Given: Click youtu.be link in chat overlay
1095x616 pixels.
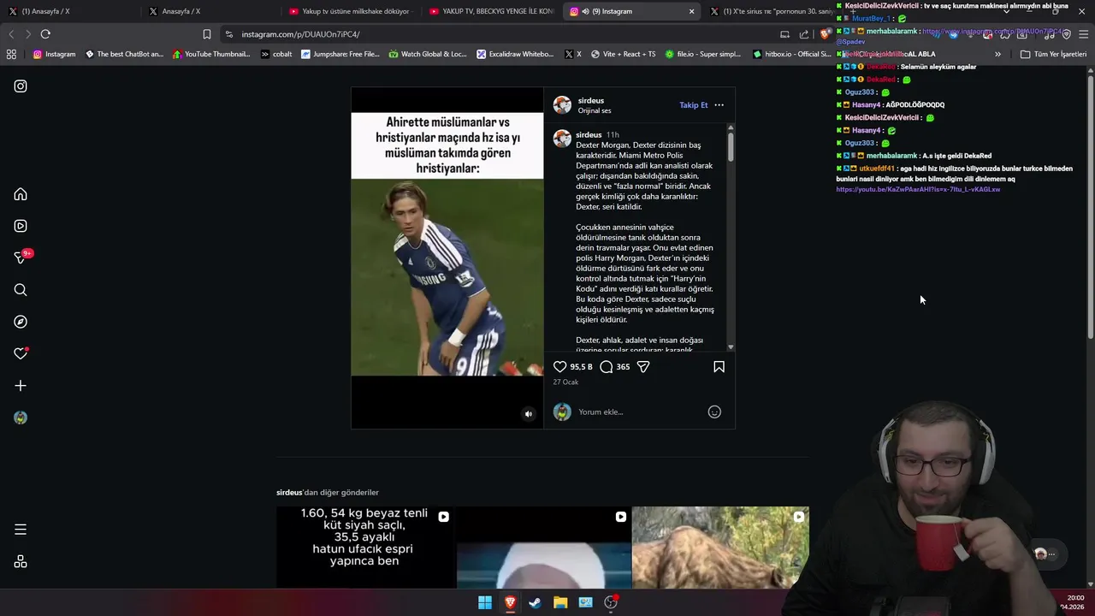Looking at the screenshot, I should point(918,189).
